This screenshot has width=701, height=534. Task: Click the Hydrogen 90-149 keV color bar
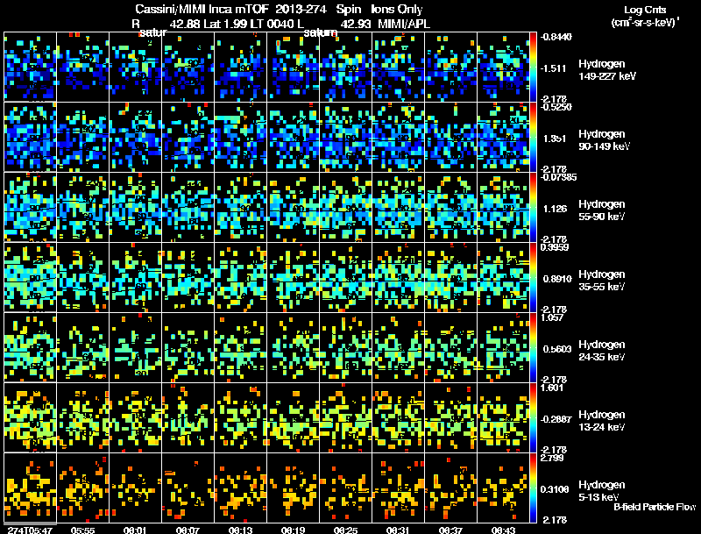coord(533,138)
